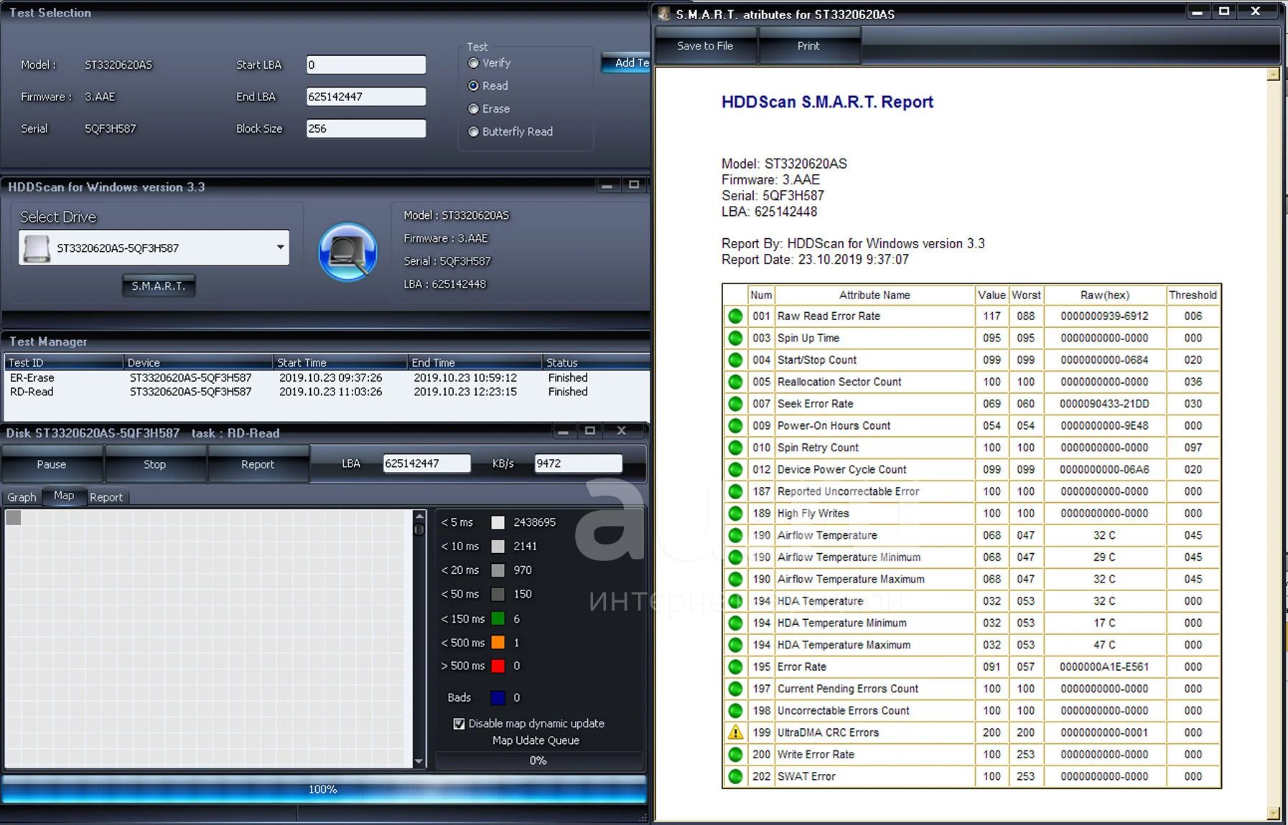
Task: Select the Butterfly Read test option
Action: coord(474,132)
